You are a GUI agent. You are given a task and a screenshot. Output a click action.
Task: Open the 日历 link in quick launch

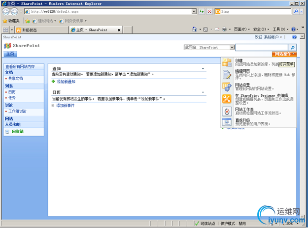[x=12, y=92]
